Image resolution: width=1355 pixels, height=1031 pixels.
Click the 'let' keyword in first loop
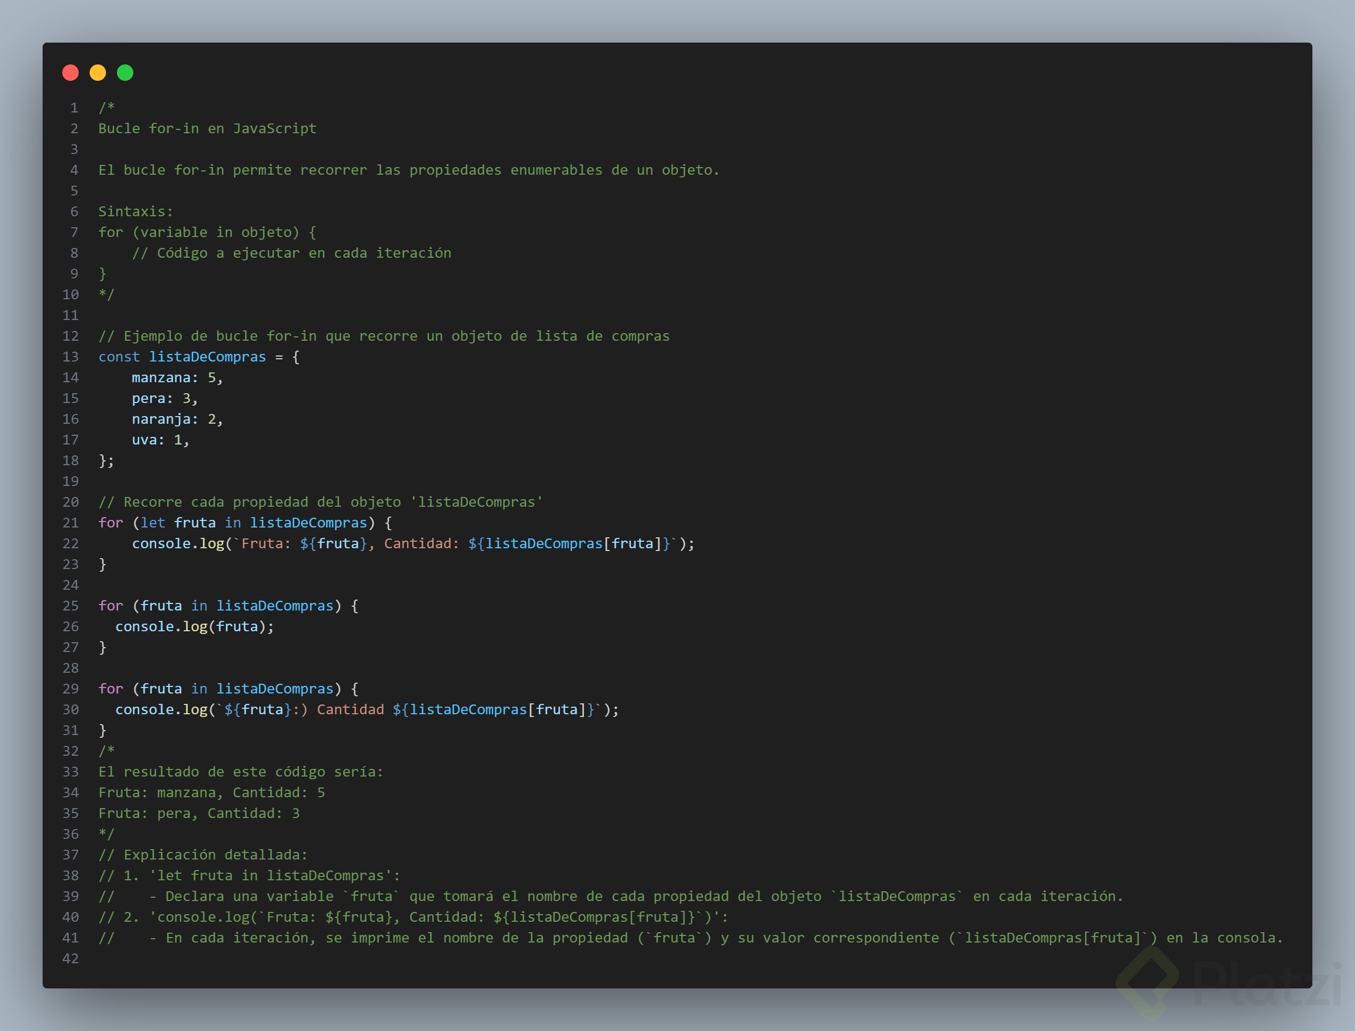pyautogui.click(x=153, y=523)
